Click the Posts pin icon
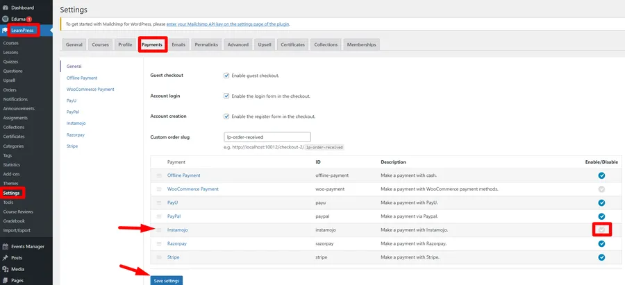Viewport: 625px width, 285px height. (5, 258)
